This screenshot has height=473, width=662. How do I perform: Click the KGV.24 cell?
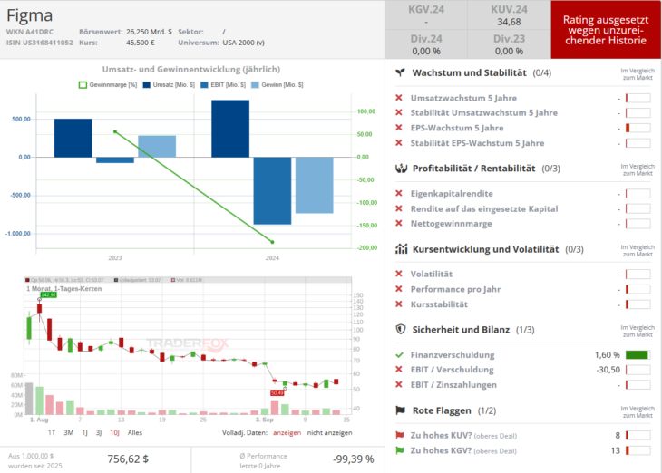pos(426,14)
